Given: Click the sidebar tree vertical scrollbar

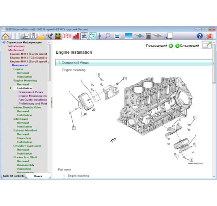Looking at the screenshot, I should (x=49, y=109).
